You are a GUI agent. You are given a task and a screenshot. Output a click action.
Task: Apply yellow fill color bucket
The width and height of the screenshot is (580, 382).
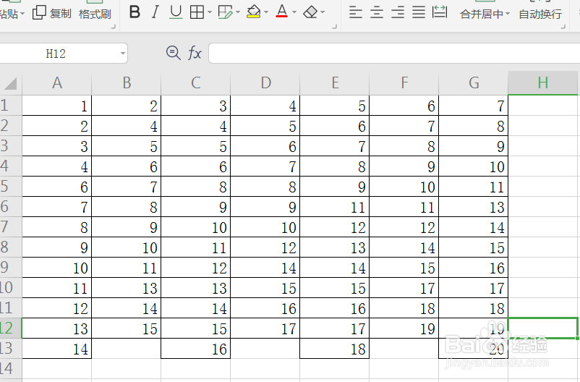[x=254, y=12]
